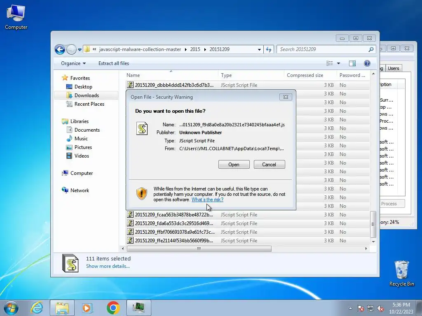
Task: Click the muted volume tray icon
Action: coord(380,308)
